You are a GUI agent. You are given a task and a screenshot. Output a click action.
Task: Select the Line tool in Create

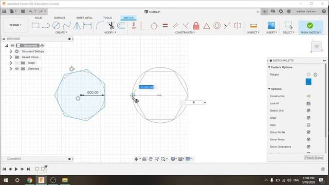46,26
